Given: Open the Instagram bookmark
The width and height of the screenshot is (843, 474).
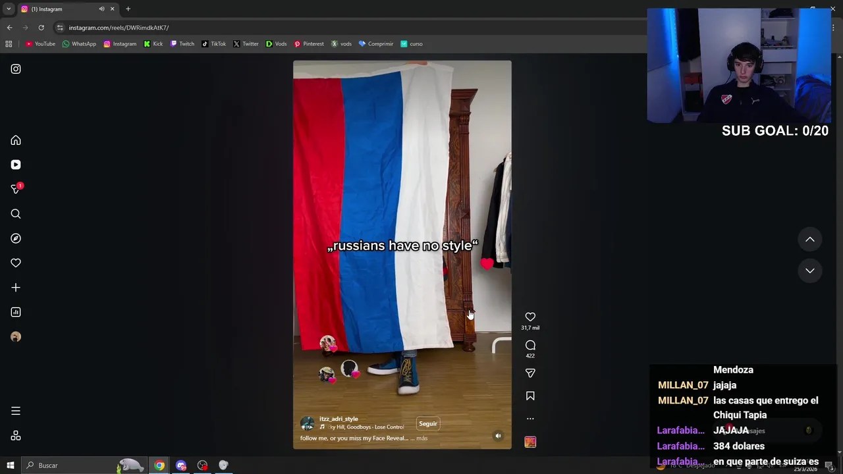Looking at the screenshot, I should [x=120, y=44].
